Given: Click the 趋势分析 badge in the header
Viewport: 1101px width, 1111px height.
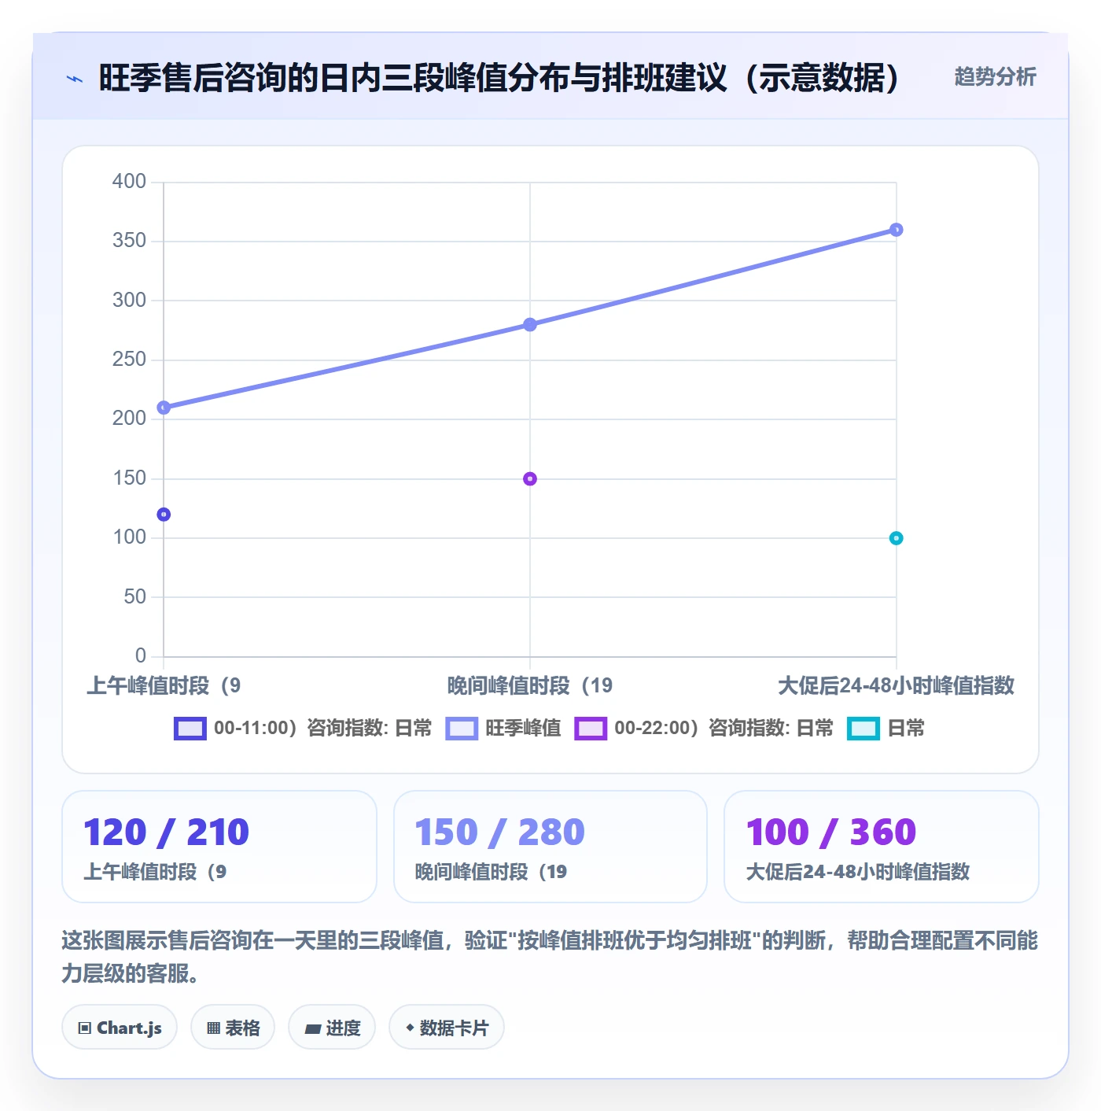Looking at the screenshot, I should click(995, 76).
